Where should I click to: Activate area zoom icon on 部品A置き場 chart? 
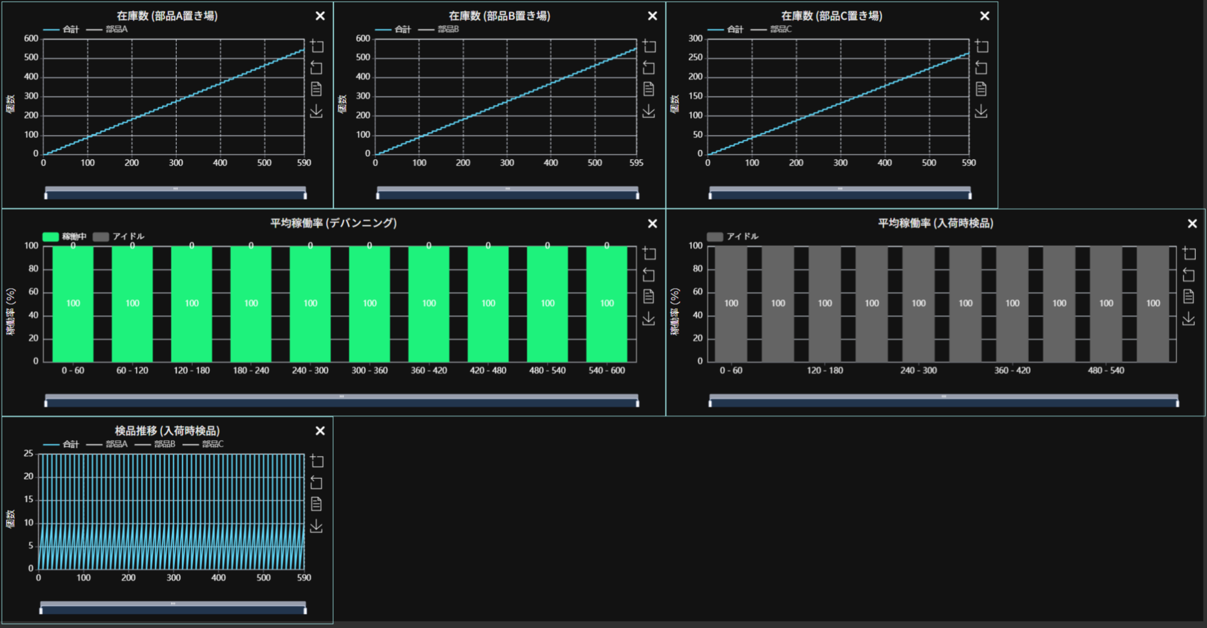317,47
